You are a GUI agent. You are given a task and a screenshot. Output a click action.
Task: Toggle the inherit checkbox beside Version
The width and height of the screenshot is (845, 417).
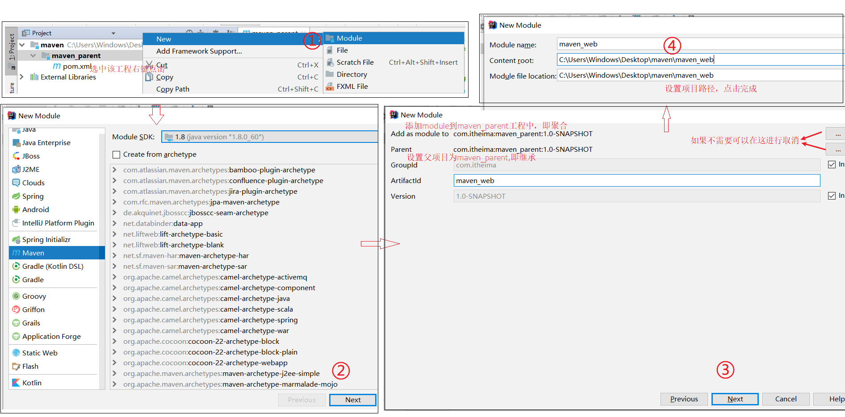tap(832, 196)
